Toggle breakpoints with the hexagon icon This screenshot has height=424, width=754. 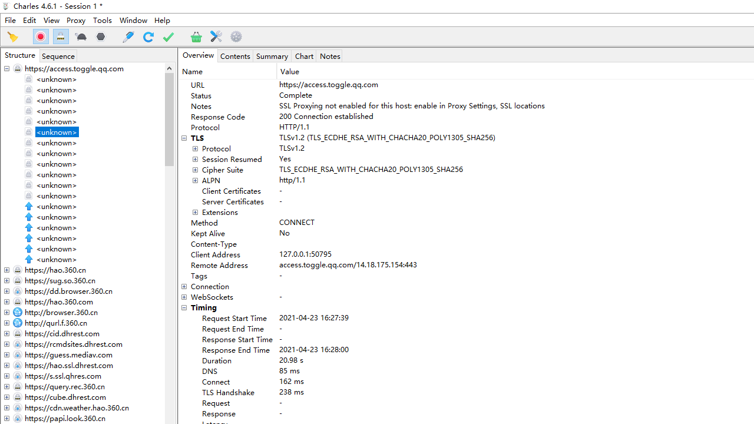coord(101,37)
